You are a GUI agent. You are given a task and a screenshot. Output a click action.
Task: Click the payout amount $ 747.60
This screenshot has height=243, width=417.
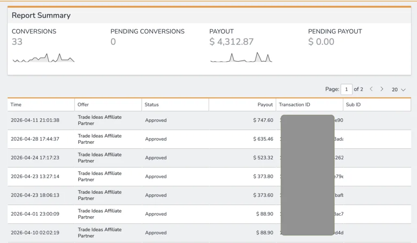263,120
